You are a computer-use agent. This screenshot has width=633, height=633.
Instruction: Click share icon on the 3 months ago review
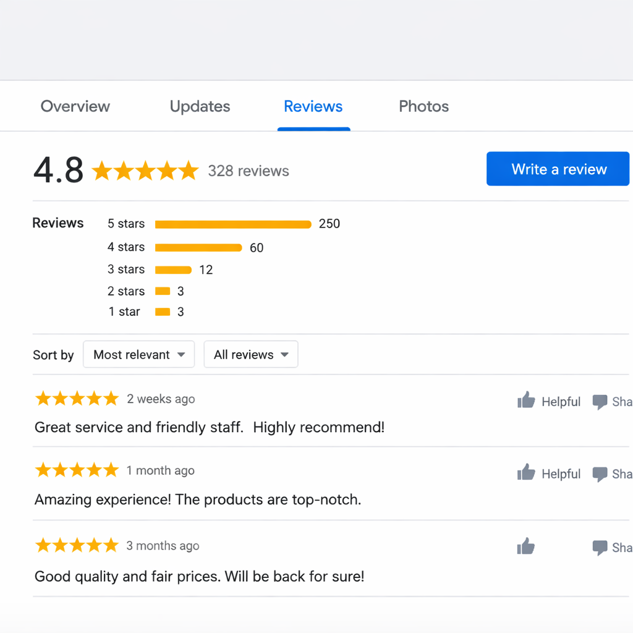600,548
